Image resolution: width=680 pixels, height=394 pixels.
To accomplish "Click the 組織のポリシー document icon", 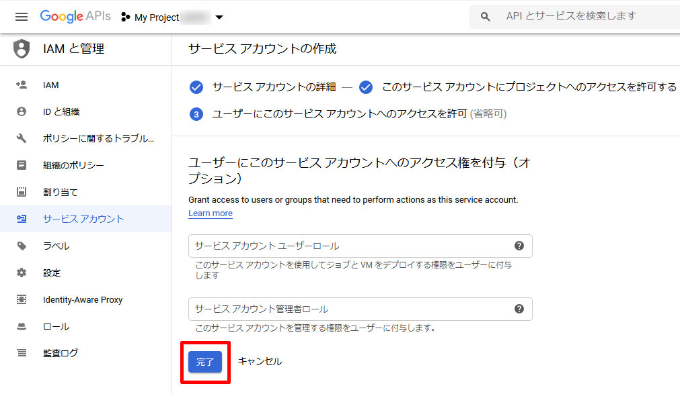I will tap(22, 165).
